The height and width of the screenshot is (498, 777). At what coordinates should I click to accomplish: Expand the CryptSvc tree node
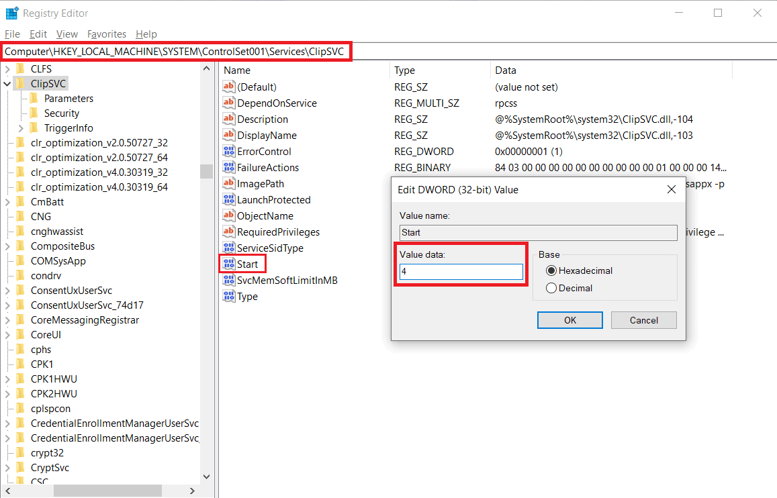click(7, 468)
